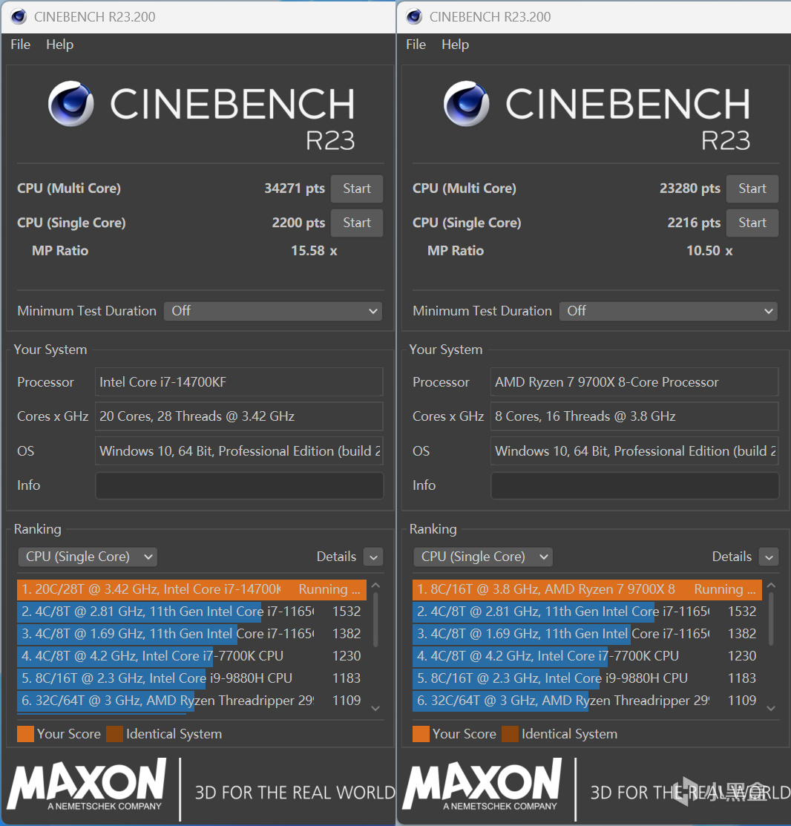Select ranking row 2.81 GHz i7-1165 in right window
The height and width of the screenshot is (826, 791).
[x=587, y=612]
